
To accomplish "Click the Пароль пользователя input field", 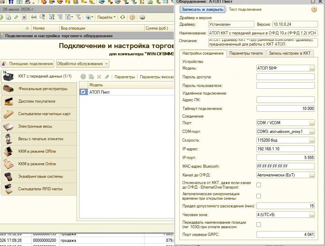I will (x=285, y=86).
